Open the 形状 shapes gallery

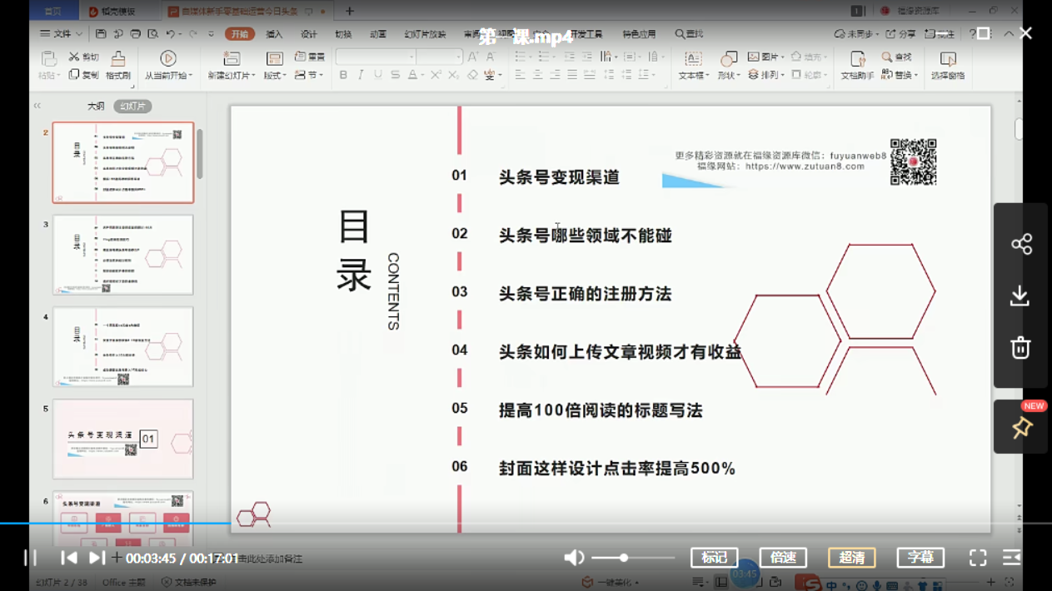point(728,65)
